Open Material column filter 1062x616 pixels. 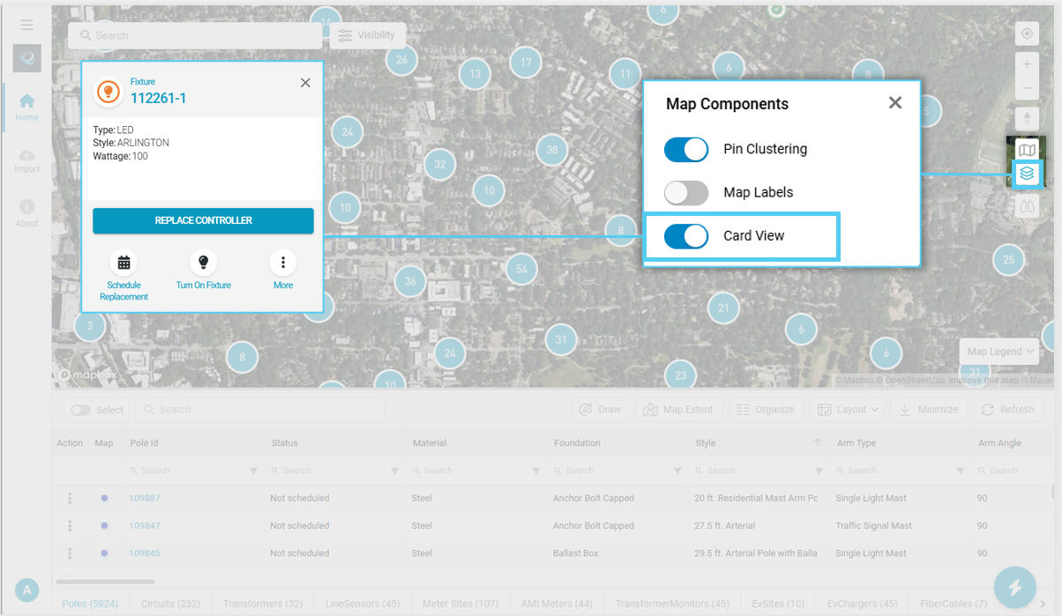[536, 471]
